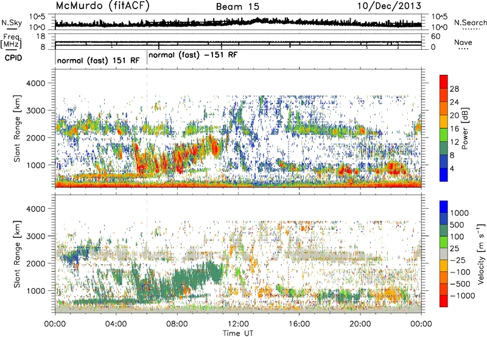Click the 'Nave' legend label
The image size is (487, 337).
point(463,43)
